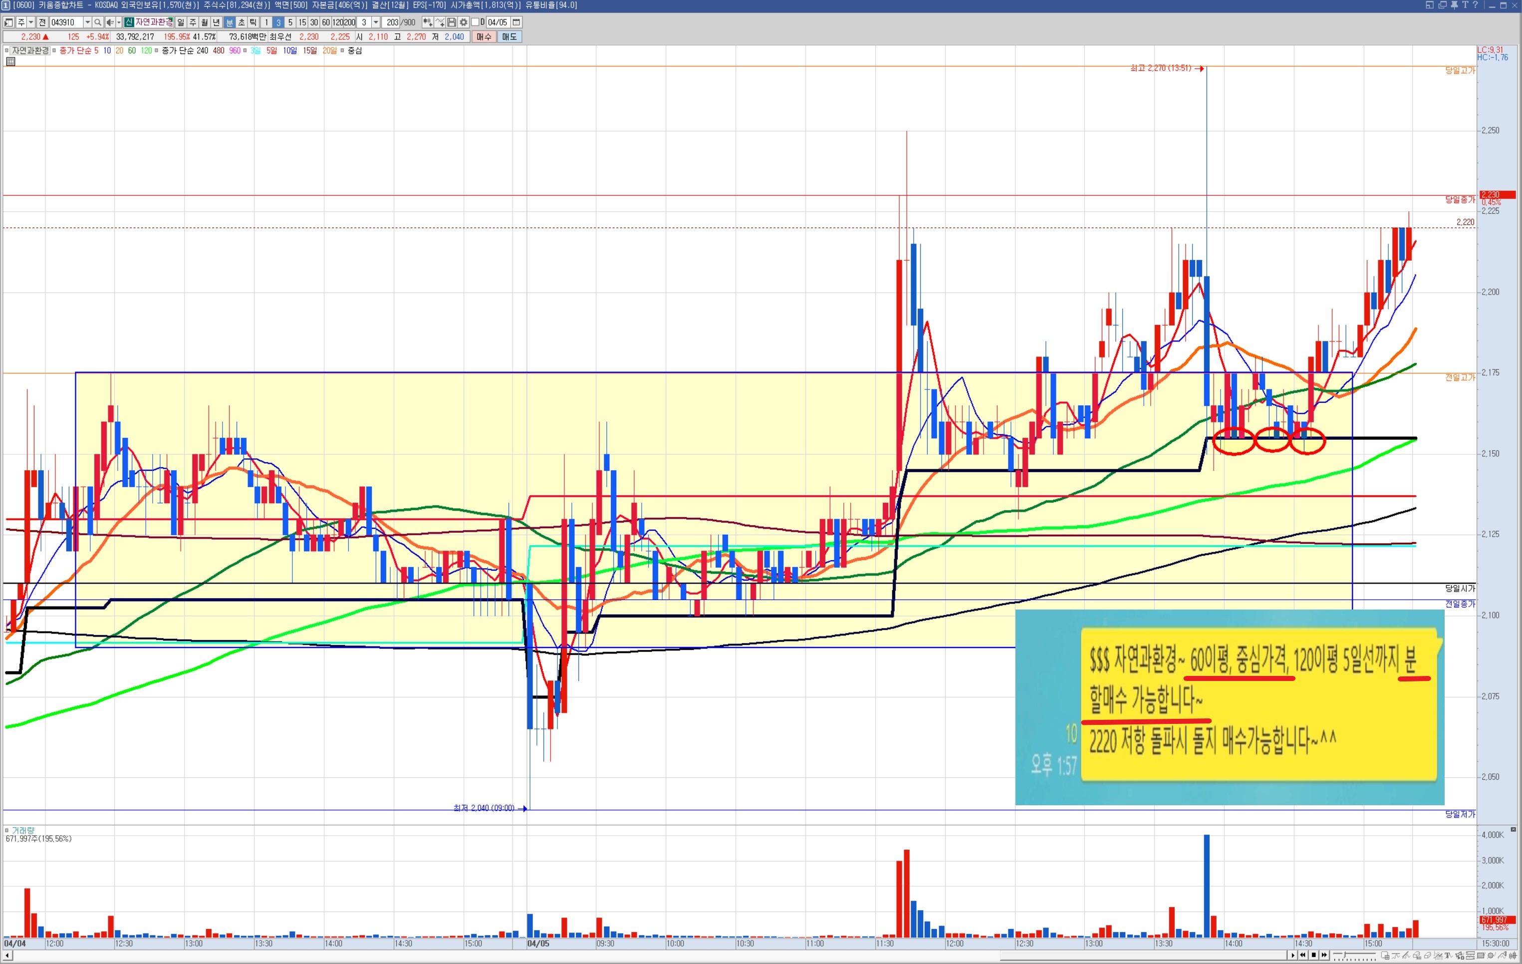Select the 15-minute interval button

pyautogui.click(x=302, y=23)
